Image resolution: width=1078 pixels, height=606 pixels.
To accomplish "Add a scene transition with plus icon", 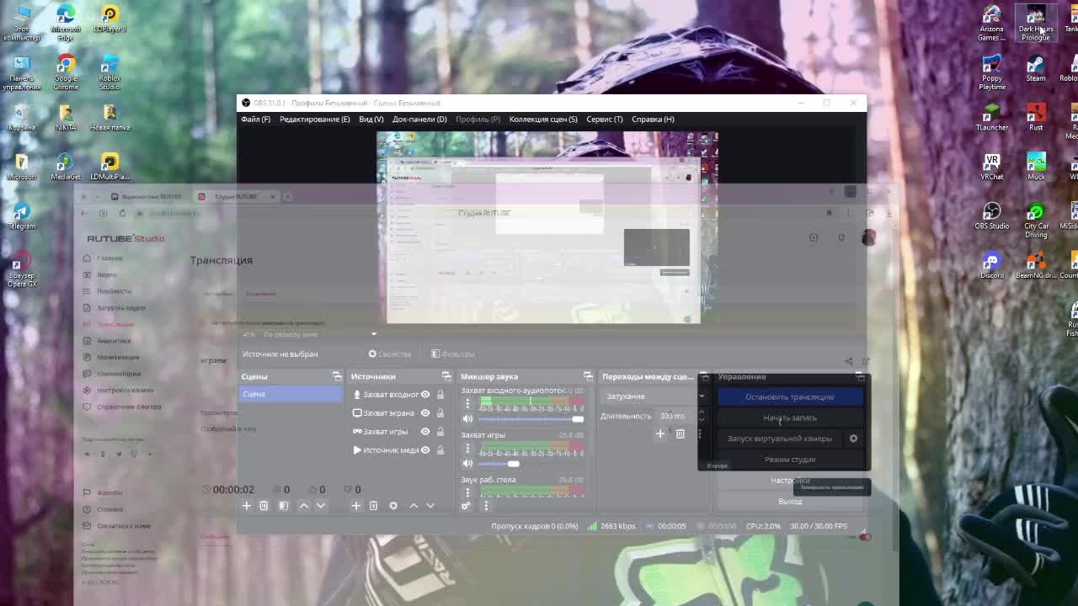I will (x=660, y=434).
